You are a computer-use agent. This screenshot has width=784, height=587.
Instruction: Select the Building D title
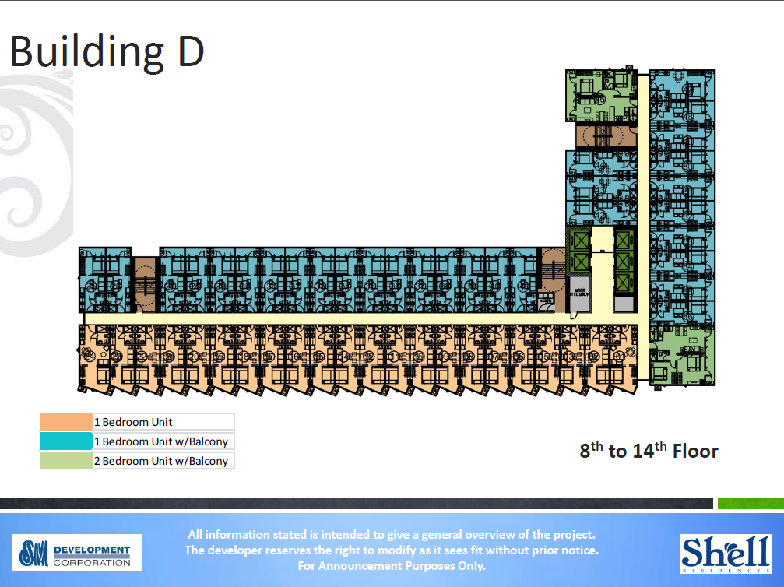click(x=106, y=51)
